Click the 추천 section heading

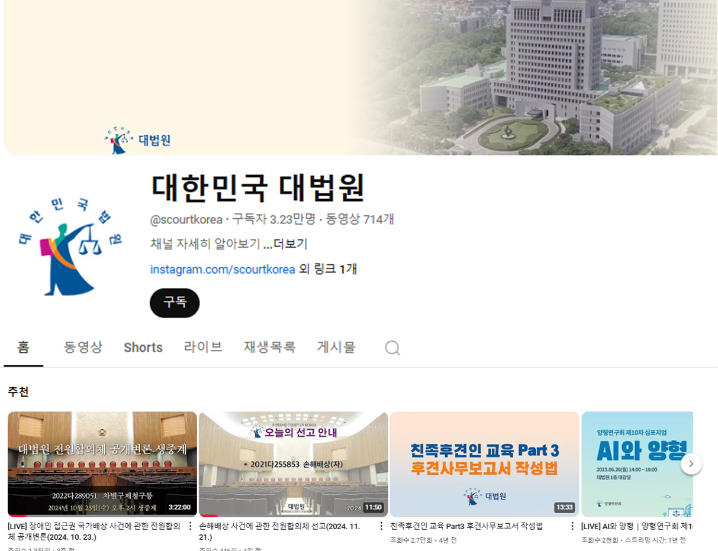coord(18,392)
